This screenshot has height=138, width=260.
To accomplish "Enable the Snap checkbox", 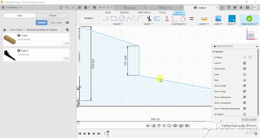I will click(x=244, y=74).
